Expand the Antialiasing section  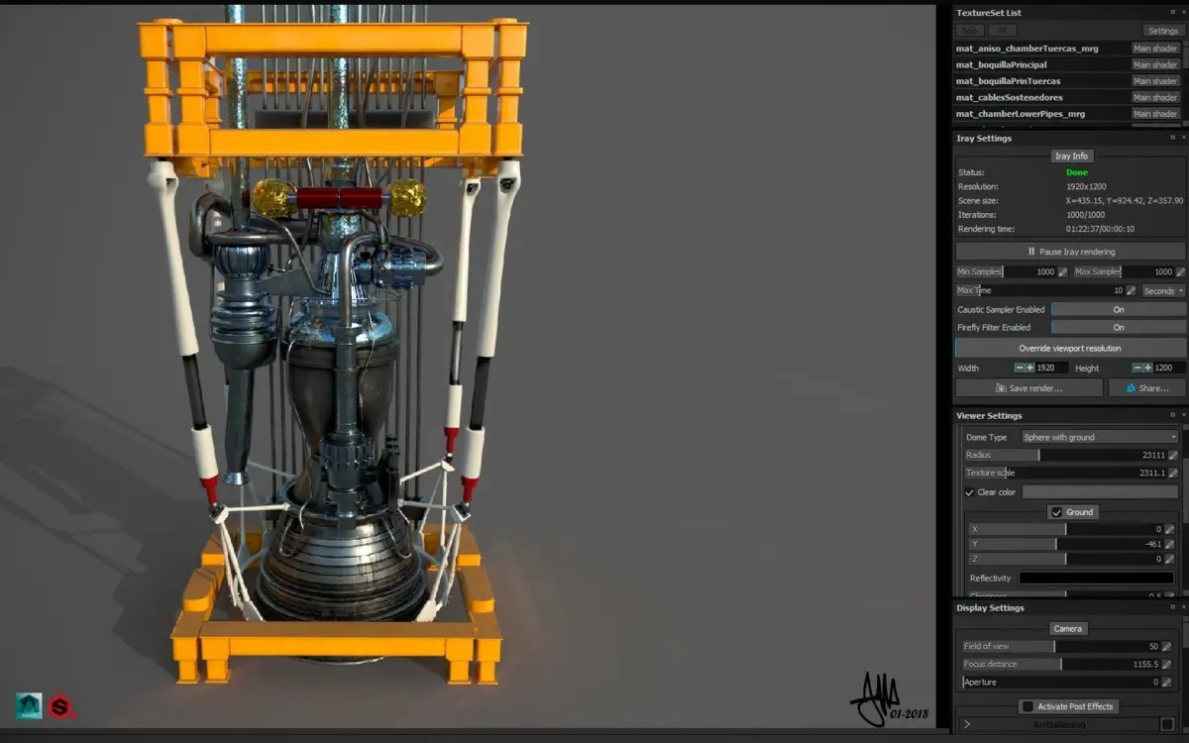coord(967,725)
